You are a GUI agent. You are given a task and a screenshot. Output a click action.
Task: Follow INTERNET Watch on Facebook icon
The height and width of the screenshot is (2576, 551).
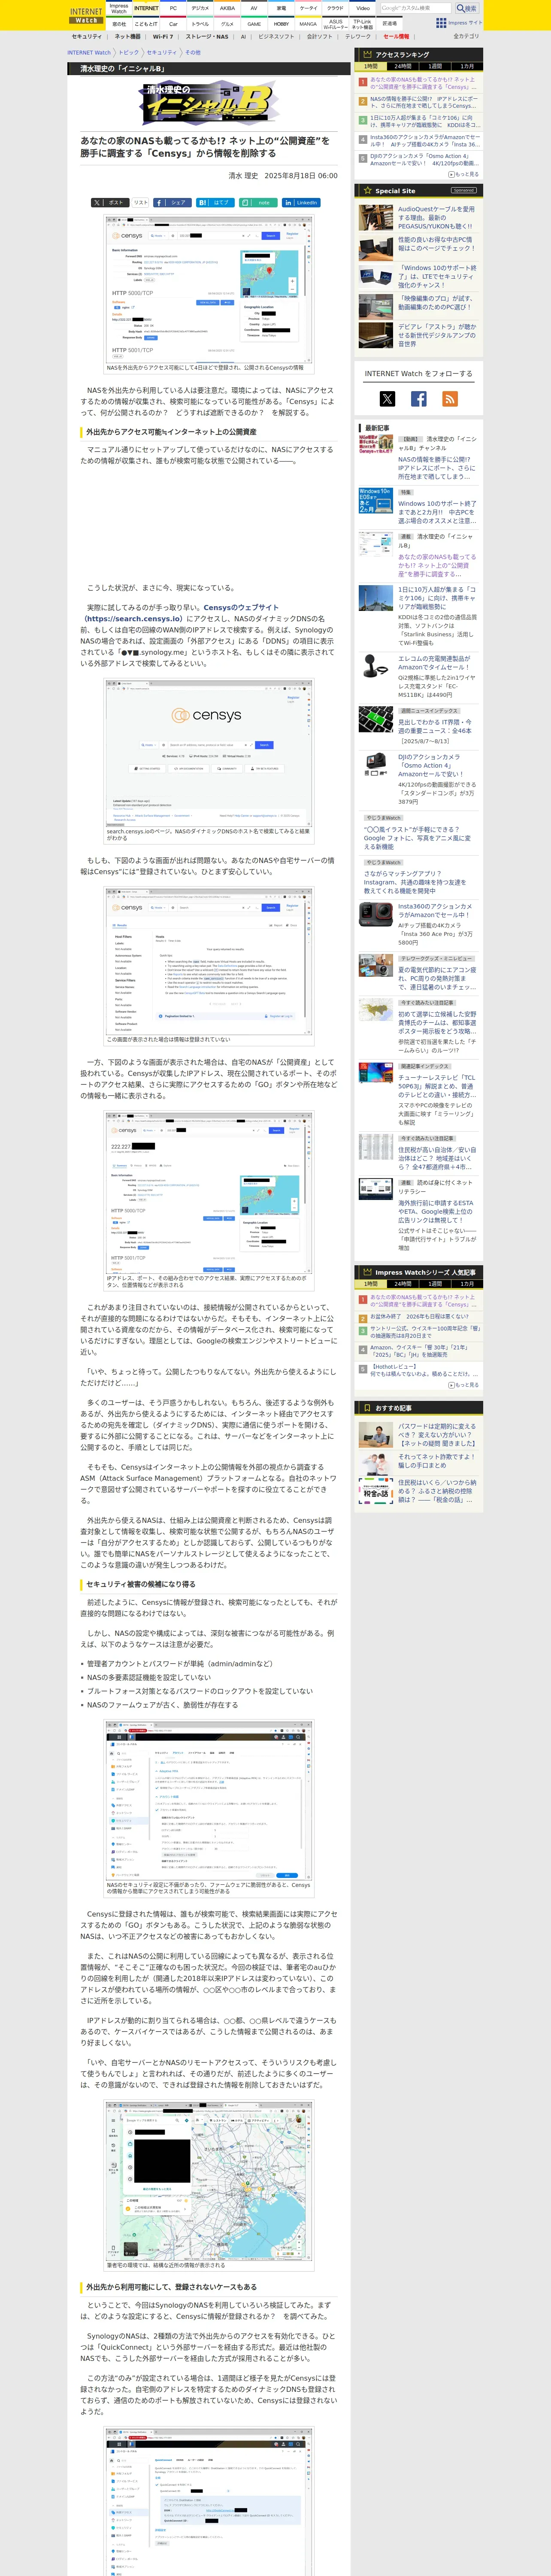tap(419, 398)
